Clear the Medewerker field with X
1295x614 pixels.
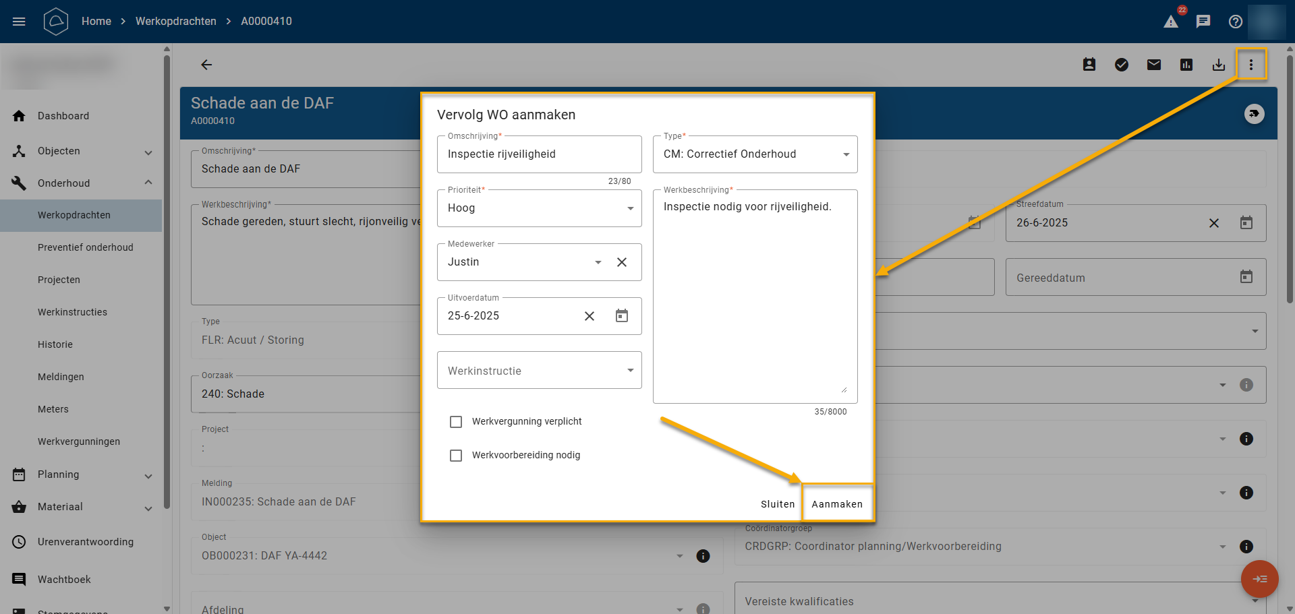(621, 262)
